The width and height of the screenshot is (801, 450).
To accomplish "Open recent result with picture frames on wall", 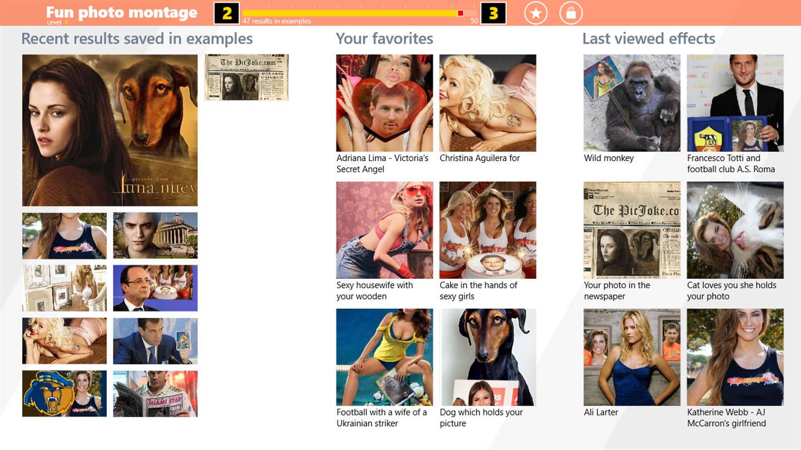I will click(65, 288).
